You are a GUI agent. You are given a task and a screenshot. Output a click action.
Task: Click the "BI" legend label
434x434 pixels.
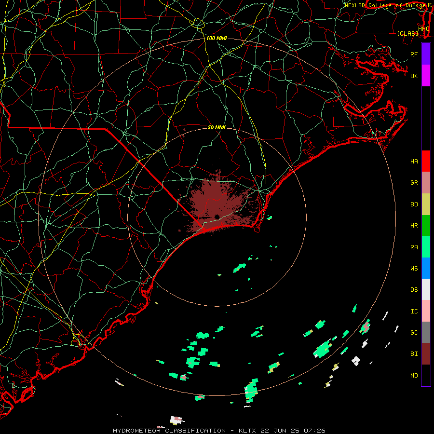pos(414,354)
